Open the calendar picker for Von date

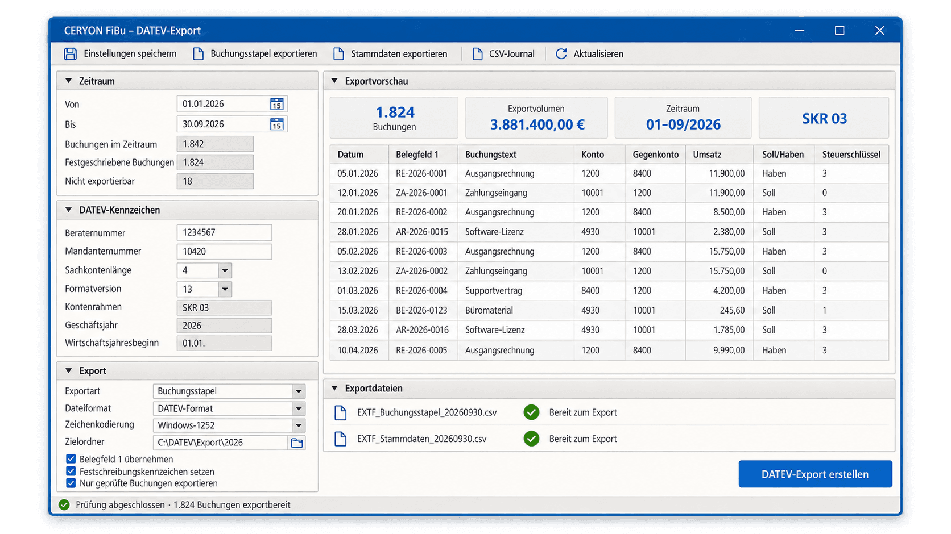[x=276, y=104]
